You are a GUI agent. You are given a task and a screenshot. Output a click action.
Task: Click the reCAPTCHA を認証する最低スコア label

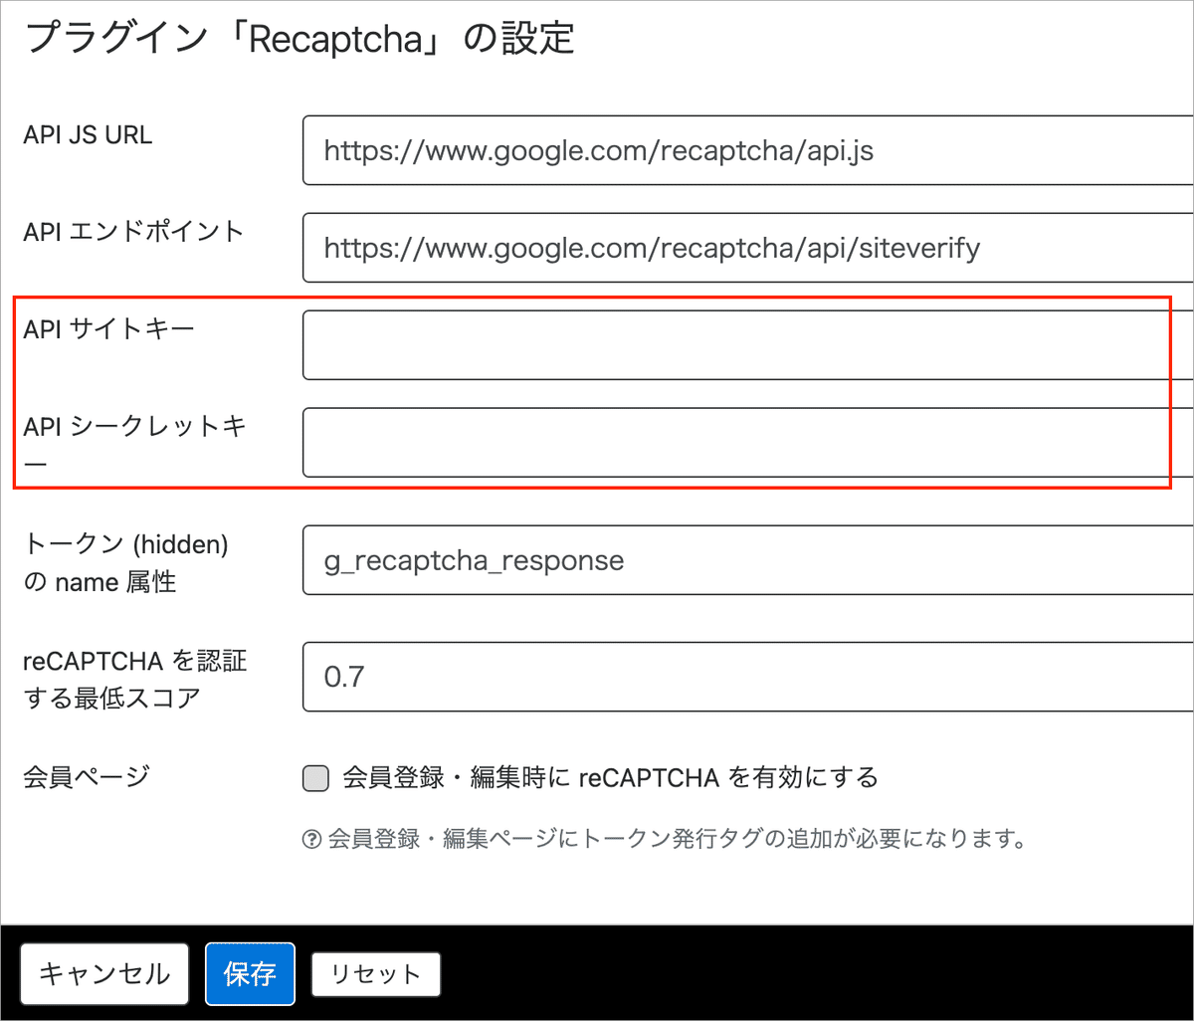[134, 679]
